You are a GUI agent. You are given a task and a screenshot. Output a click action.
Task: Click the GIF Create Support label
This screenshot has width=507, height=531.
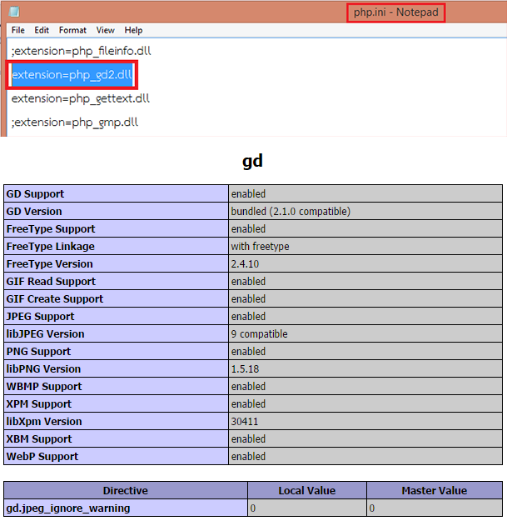[x=55, y=299]
